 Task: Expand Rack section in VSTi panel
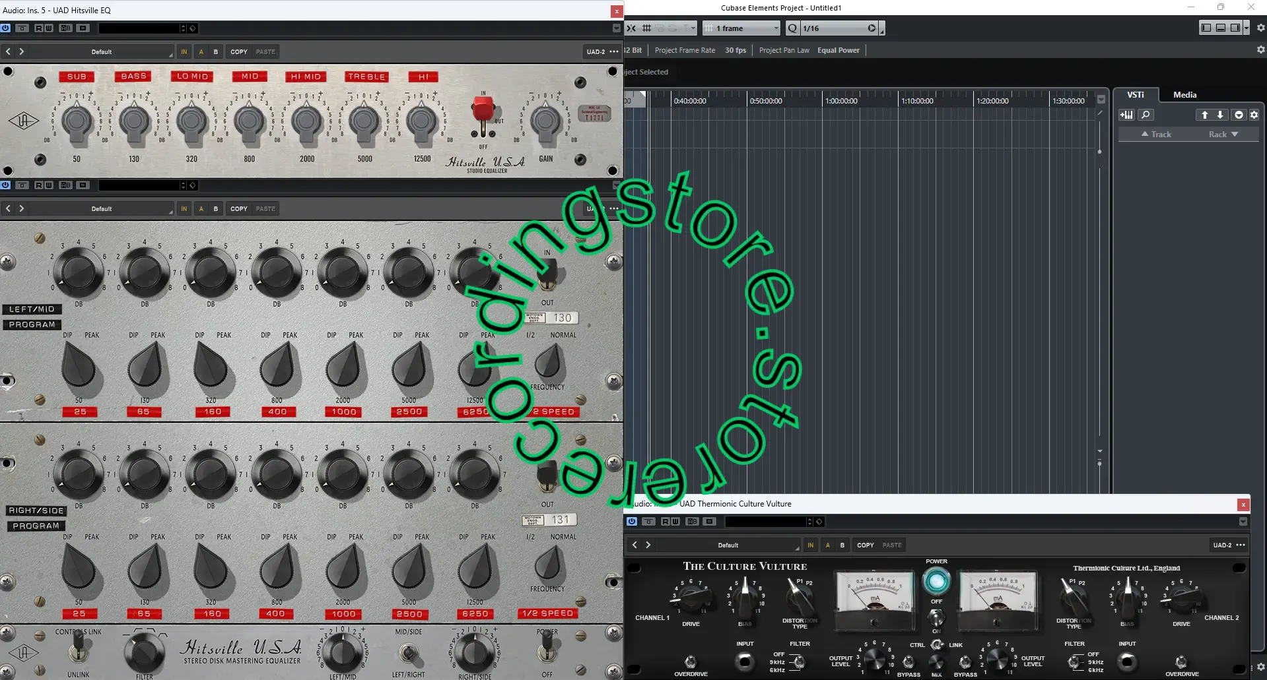click(x=1223, y=134)
